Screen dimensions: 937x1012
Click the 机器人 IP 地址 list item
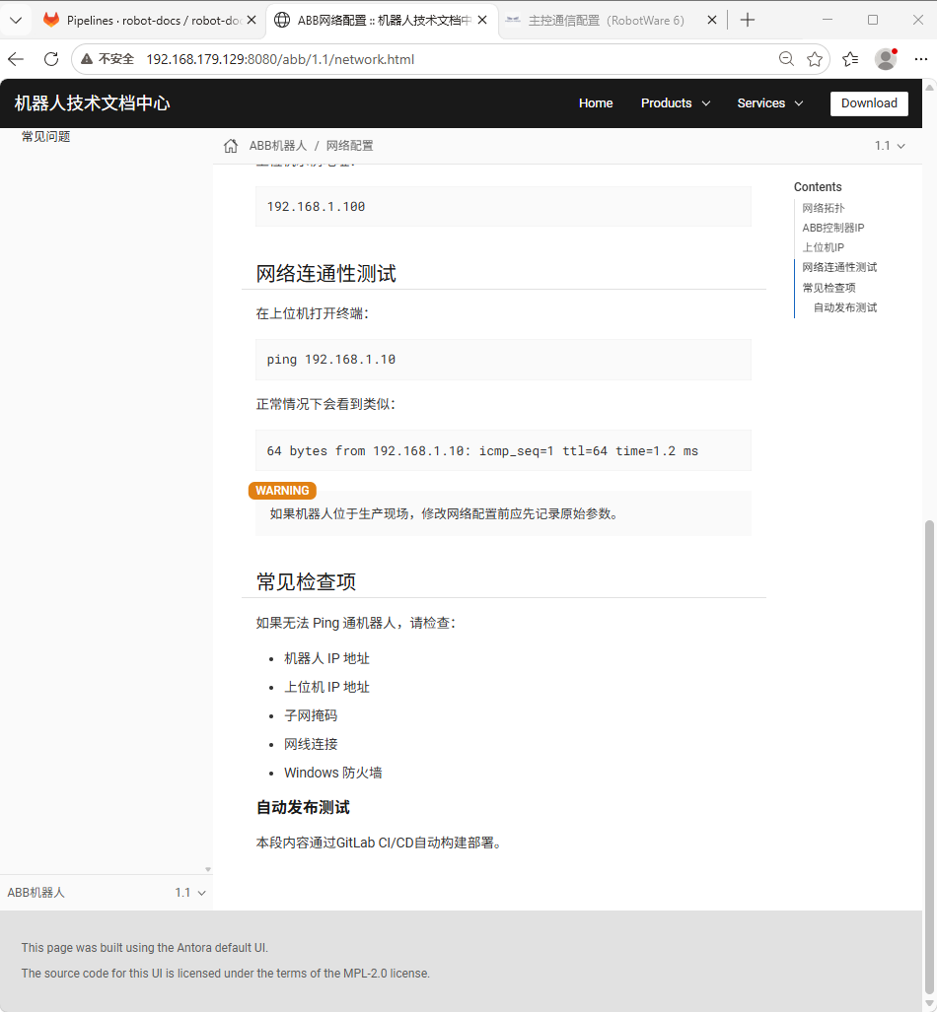tap(326, 658)
